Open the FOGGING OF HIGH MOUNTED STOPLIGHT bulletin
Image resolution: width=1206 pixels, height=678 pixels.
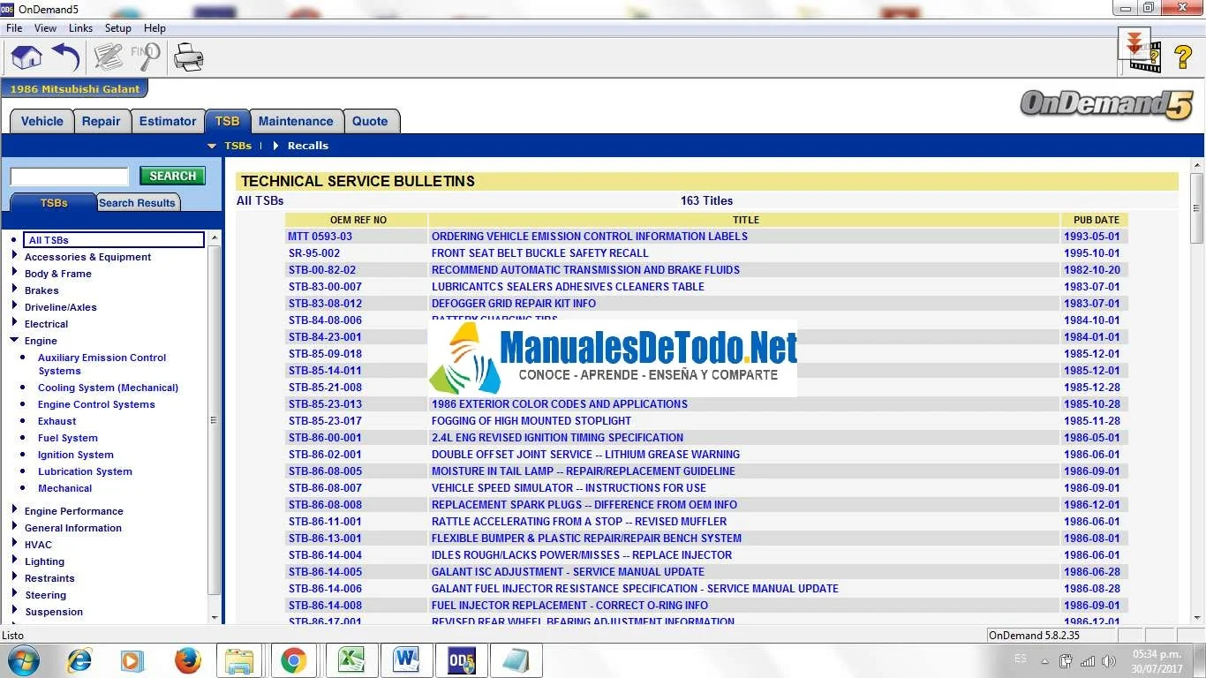coord(531,421)
